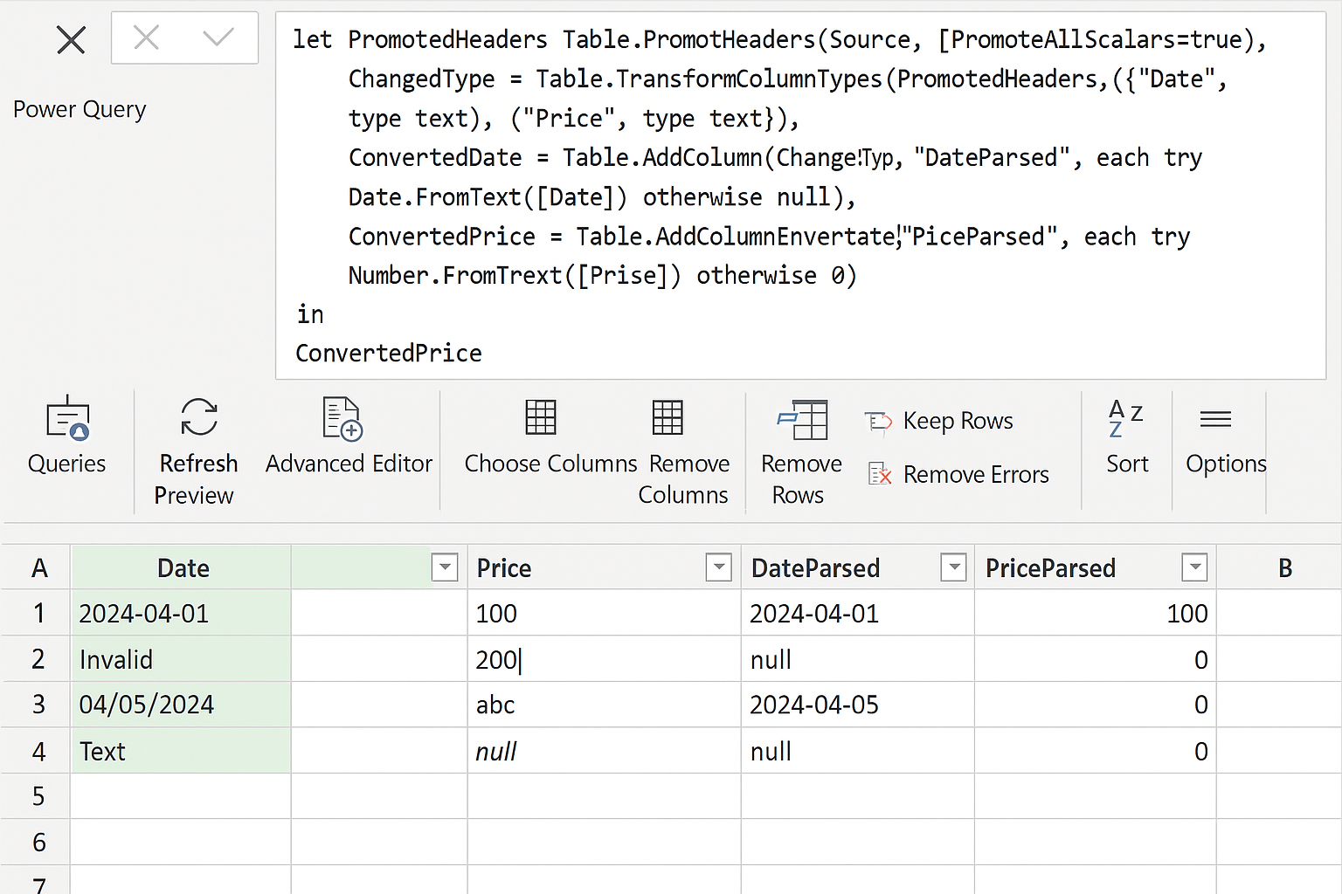
Task: Open the DateParsed column filter dropdown
Action: click(x=953, y=567)
